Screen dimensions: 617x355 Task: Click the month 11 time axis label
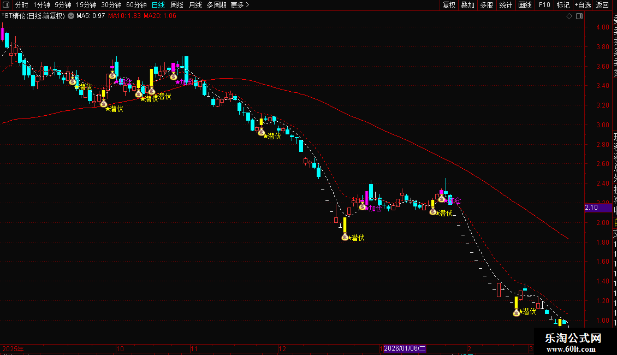[x=194, y=348]
